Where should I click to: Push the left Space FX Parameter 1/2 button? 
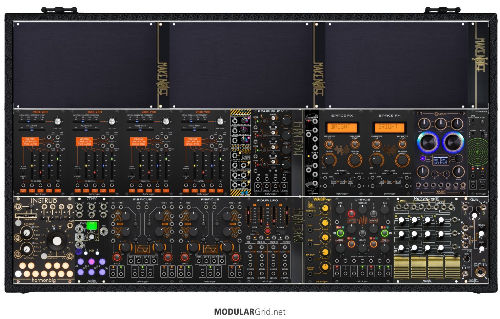(329, 144)
